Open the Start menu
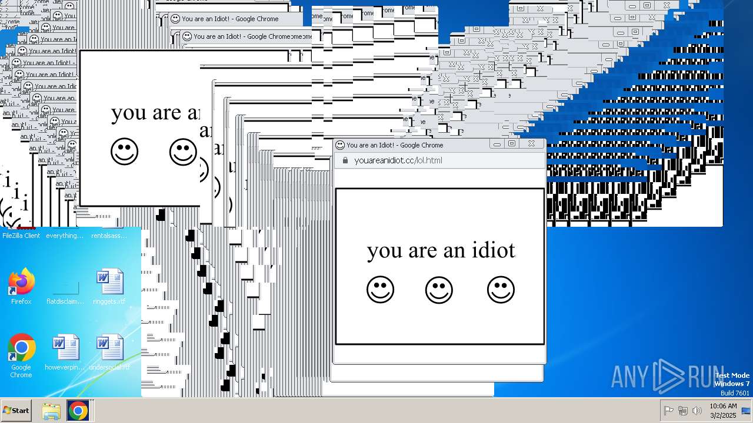753x423 pixels. (x=16, y=411)
